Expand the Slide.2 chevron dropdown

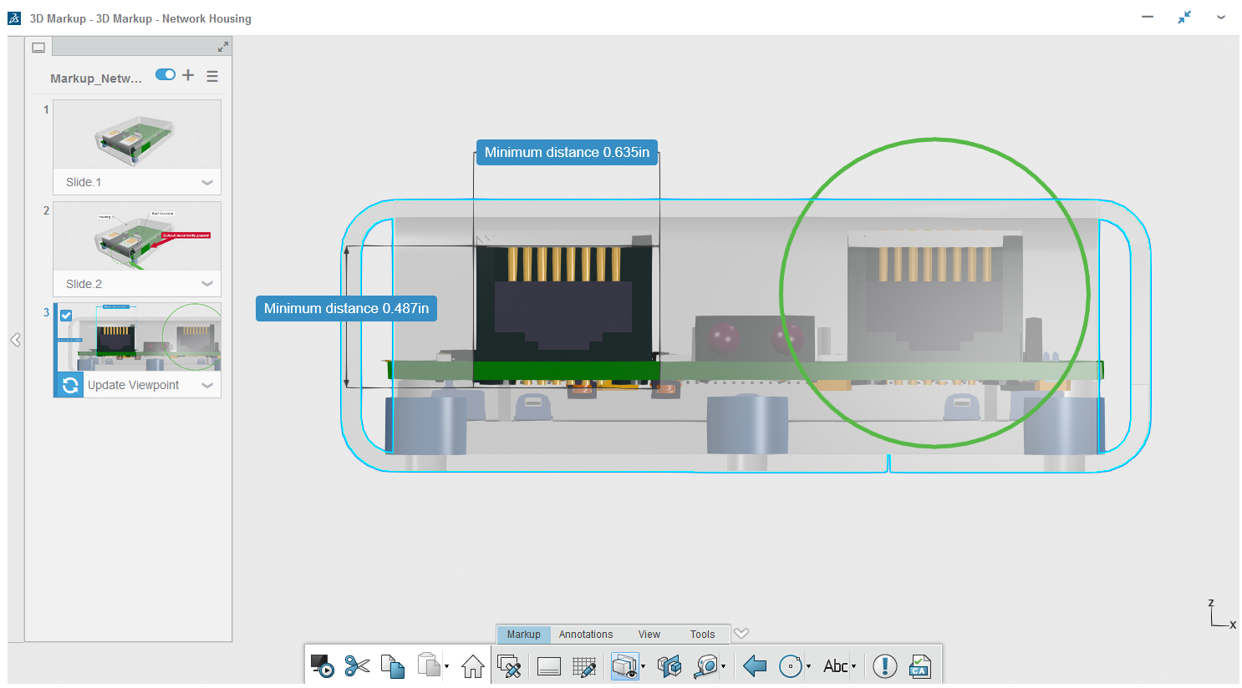coord(207,284)
